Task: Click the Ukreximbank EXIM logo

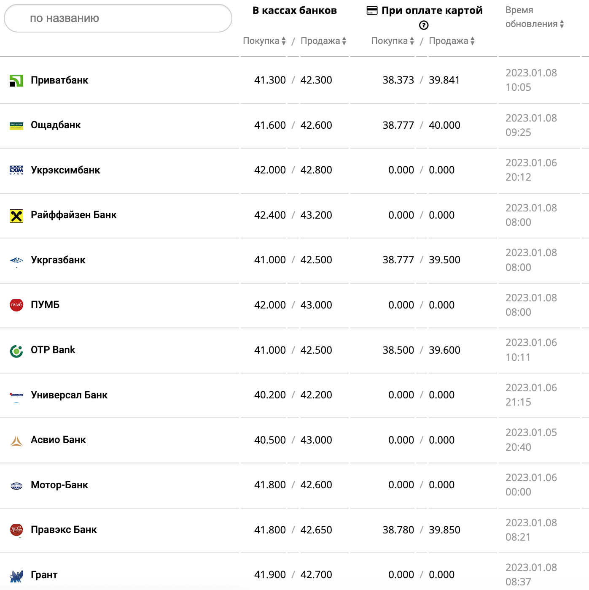Action: [16, 170]
